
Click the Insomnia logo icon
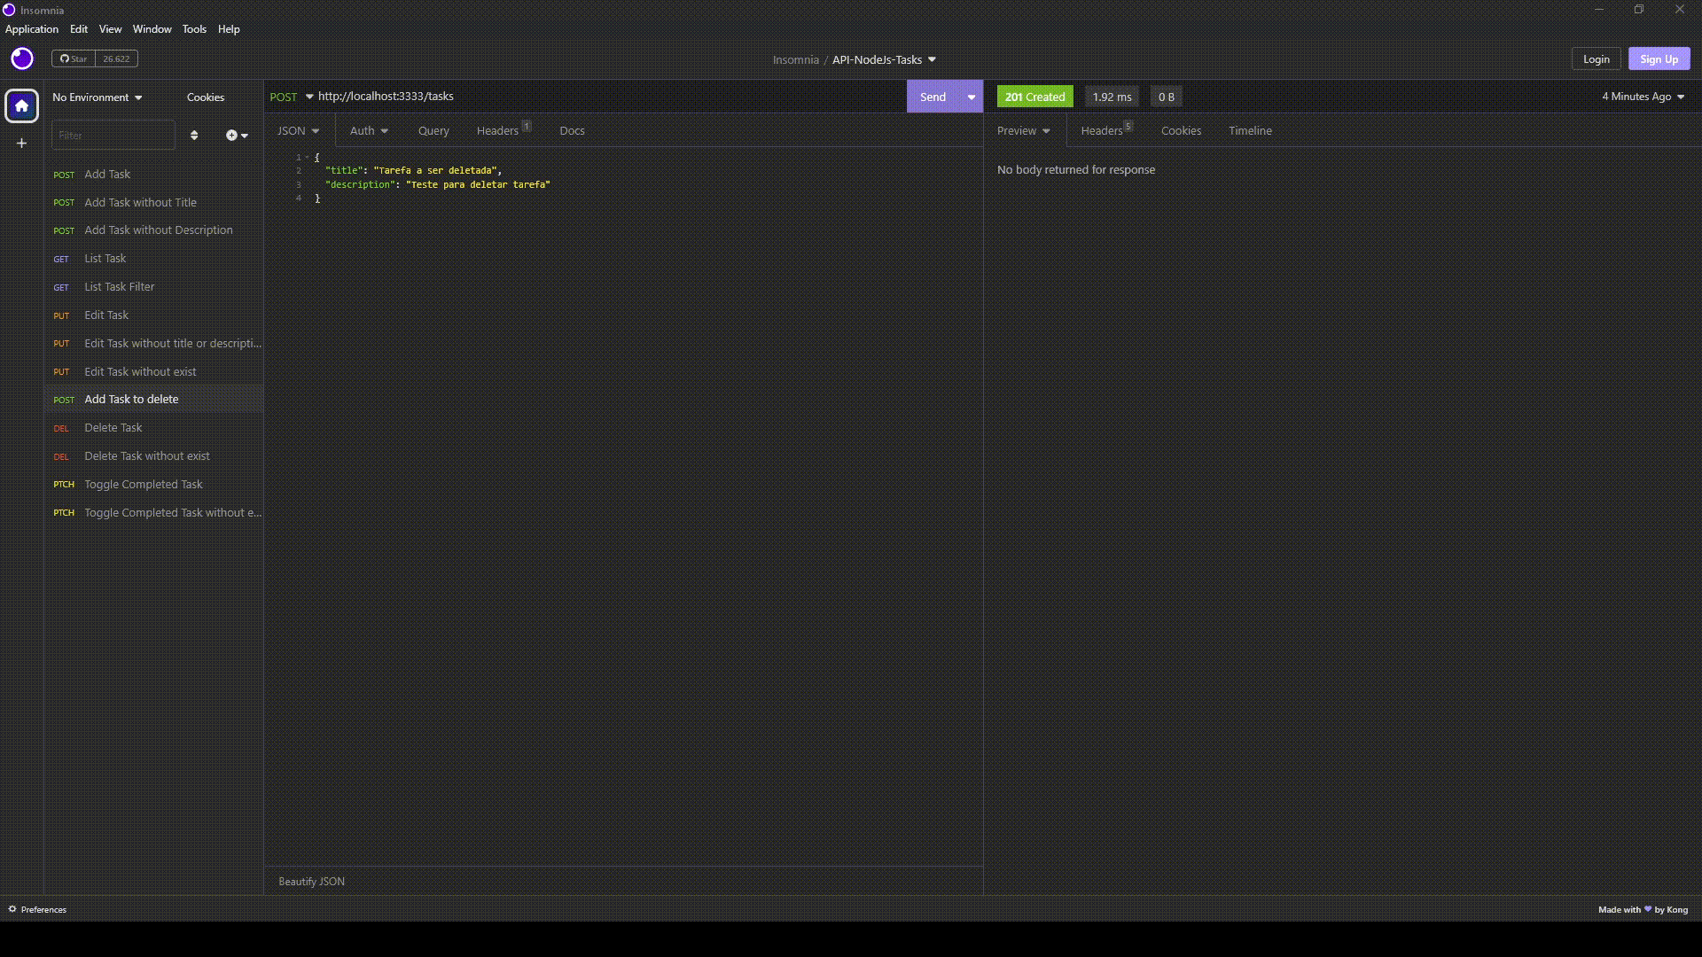[x=22, y=58]
